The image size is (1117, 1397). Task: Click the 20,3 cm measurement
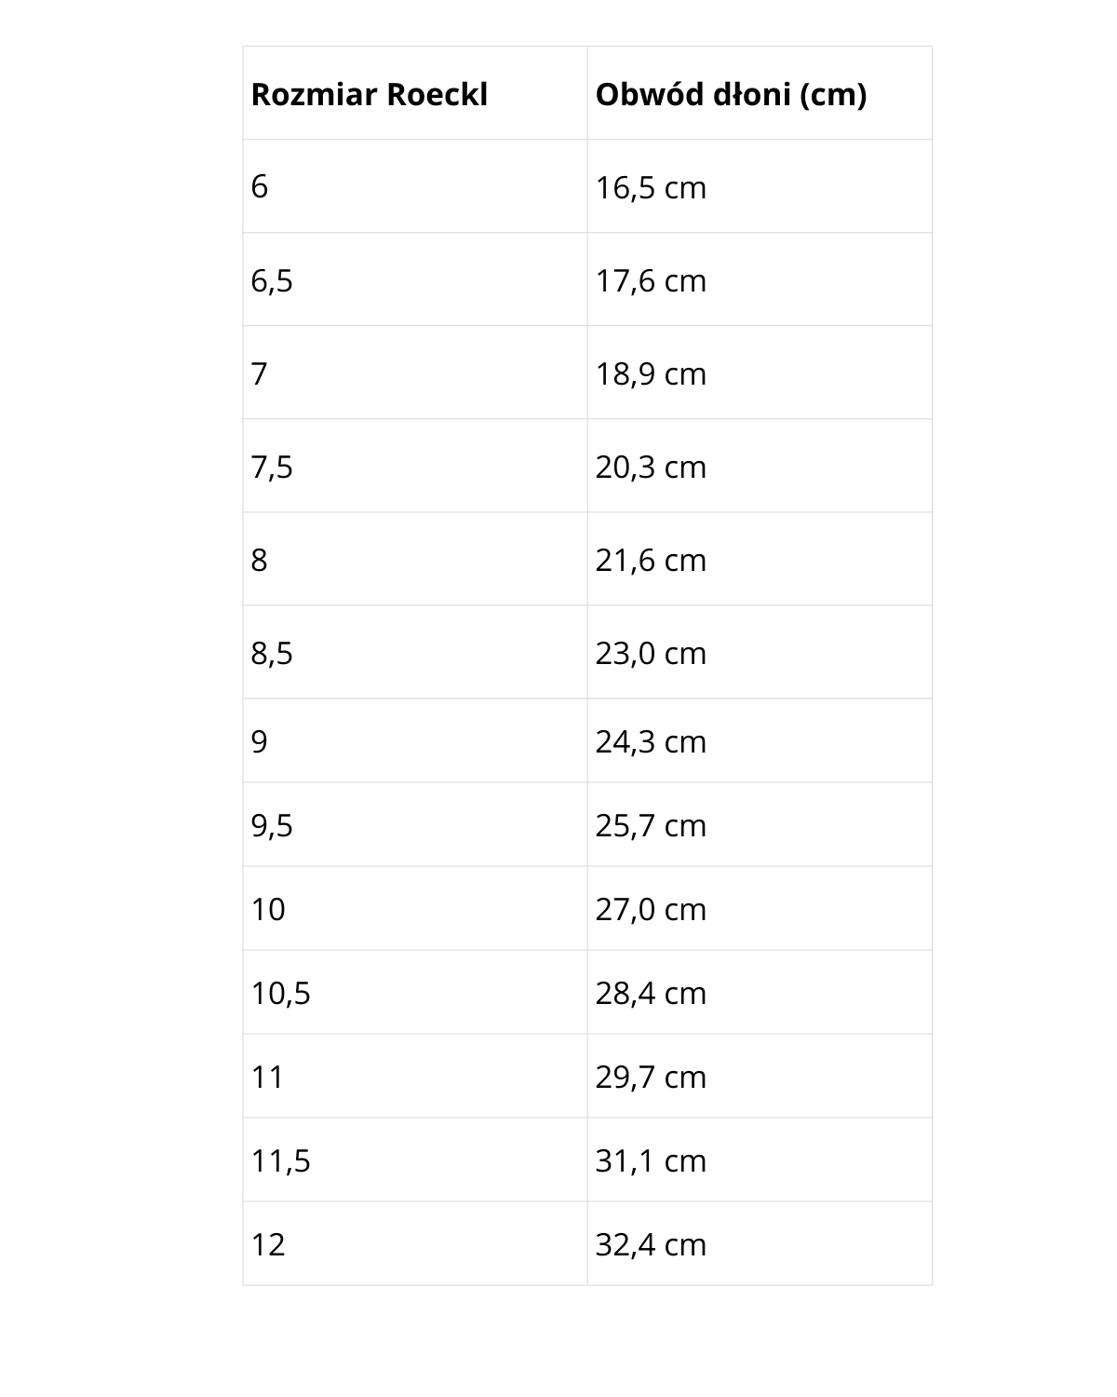pos(651,467)
